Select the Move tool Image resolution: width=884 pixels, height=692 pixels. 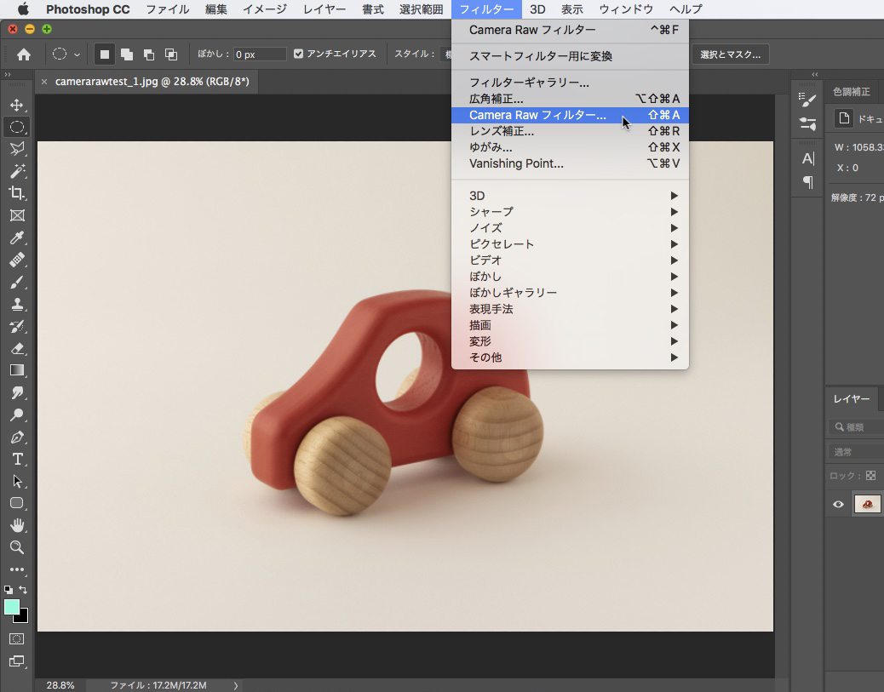[x=16, y=105]
